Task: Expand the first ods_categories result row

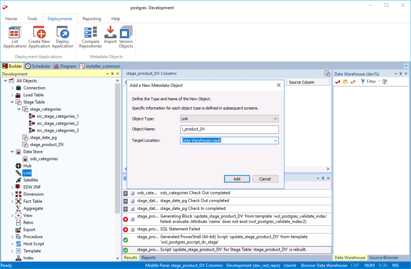Action: (133, 193)
